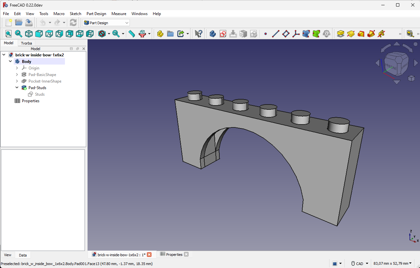Screen dimensions: 420x268
Task: Select the Pocket-InnerShape feature
Action: [x=45, y=81]
